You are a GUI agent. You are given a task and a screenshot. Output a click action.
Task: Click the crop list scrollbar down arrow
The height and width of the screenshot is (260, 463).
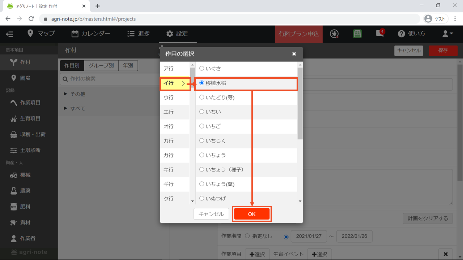pyautogui.click(x=300, y=201)
